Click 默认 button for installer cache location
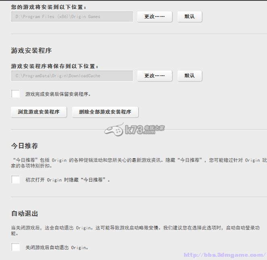The image size is (267, 260). point(190,76)
